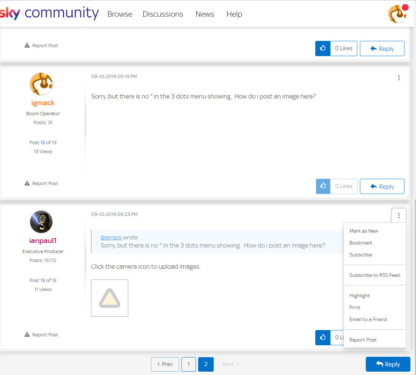Viewport: 416px width, 375px height.
Task: Go to page 1
Action: pos(188,364)
